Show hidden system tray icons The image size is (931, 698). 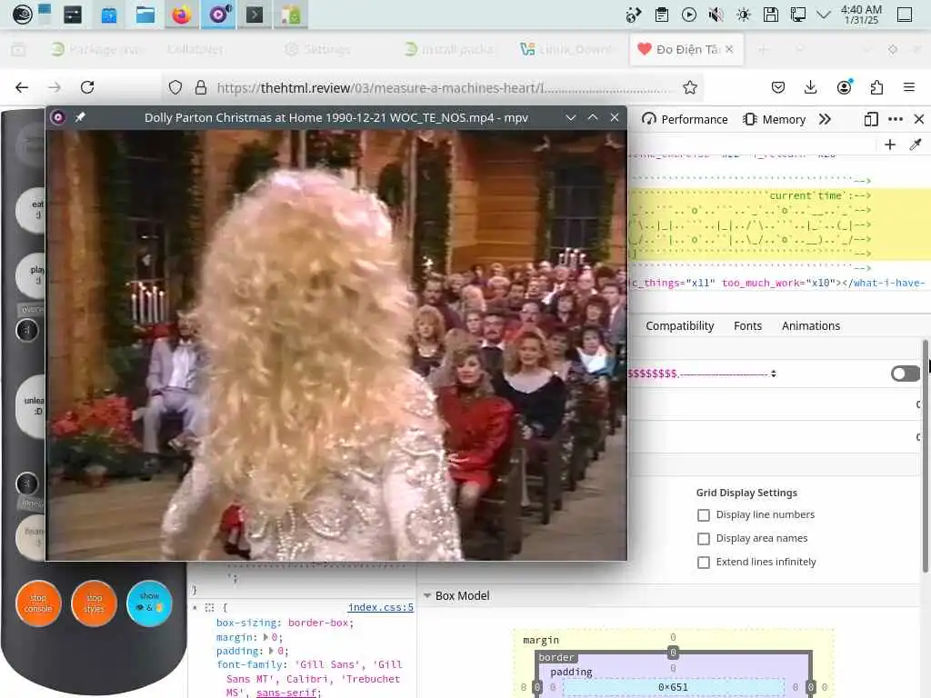pyautogui.click(x=824, y=15)
